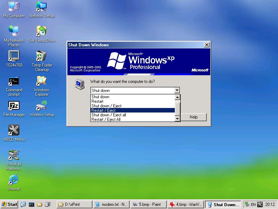Choose Shut down / Eject option
The width and height of the screenshot is (278, 209).
(133, 106)
